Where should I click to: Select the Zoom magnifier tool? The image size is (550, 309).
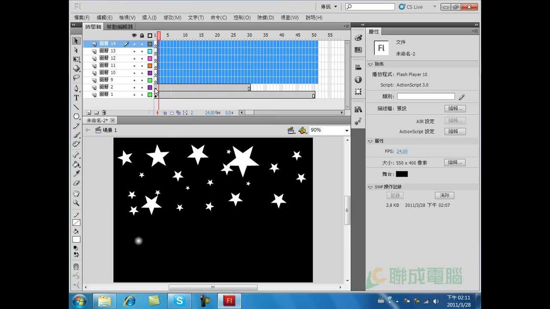point(76,203)
